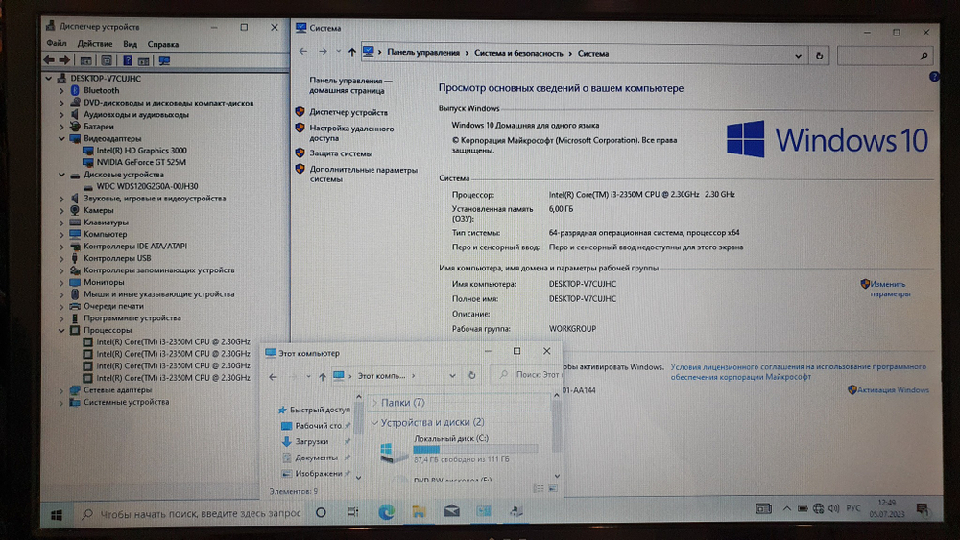Open the Microsoft license terms link
This screenshot has width=960, height=540.
point(798,372)
